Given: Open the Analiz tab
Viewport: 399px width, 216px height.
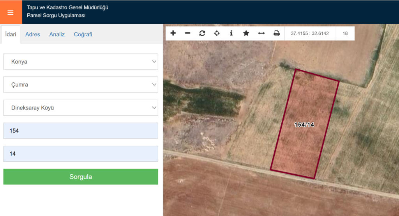Looking at the screenshot, I should (x=57, y=34).
